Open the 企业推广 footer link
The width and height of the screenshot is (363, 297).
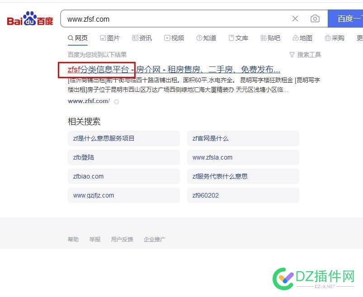[x=155, y=239]
